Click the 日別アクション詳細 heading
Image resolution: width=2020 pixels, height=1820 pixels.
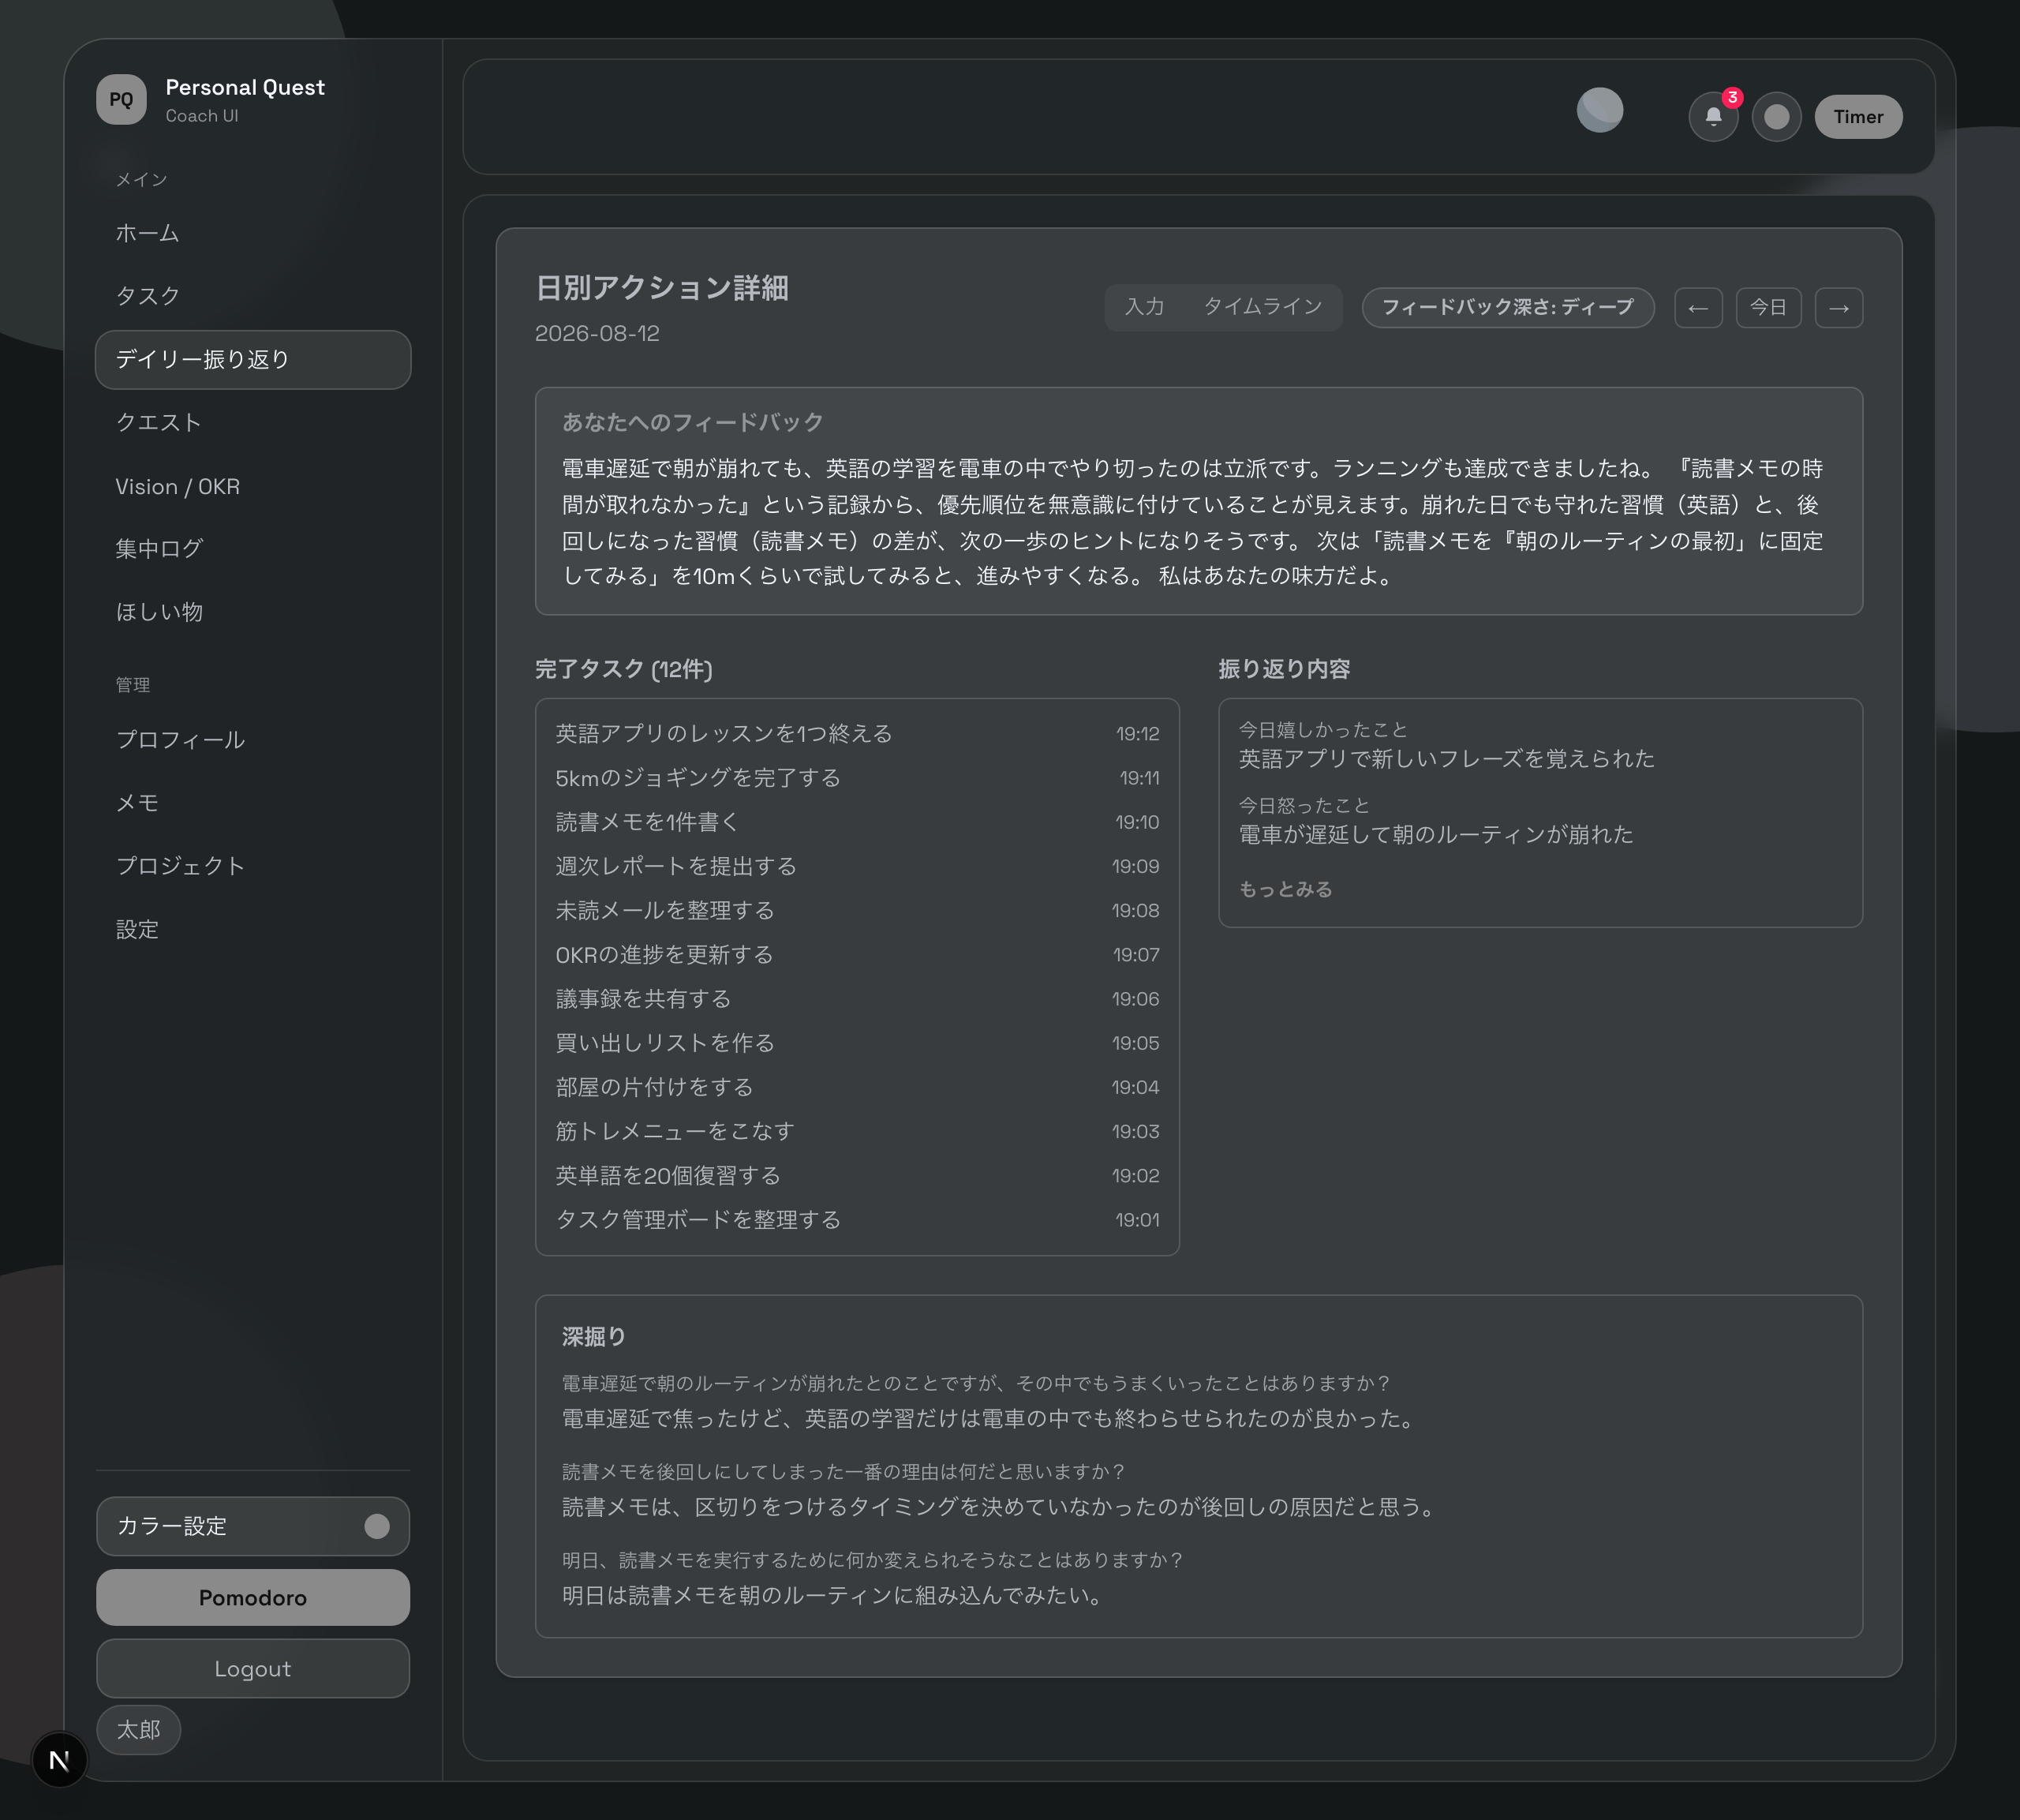click(x=662, y=288)
